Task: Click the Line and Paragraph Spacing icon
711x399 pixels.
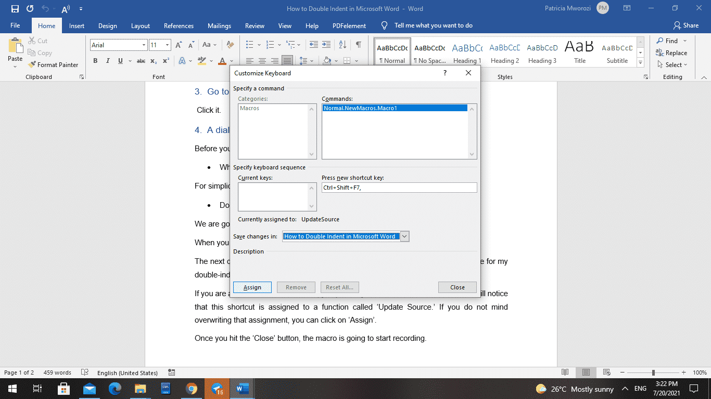Action: 304,61
